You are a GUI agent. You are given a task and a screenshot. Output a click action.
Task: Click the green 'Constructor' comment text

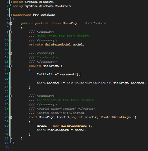(x=47, y=57)
